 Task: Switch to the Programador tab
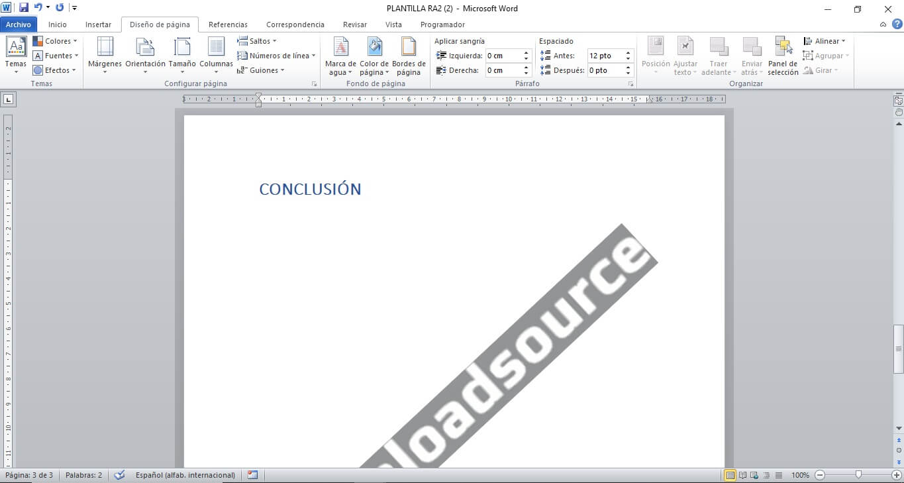[442, 25]
